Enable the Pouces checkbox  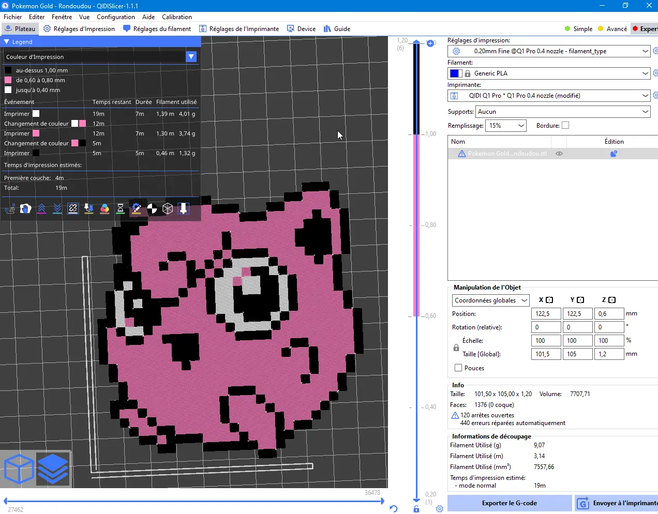tap(458, 368)
